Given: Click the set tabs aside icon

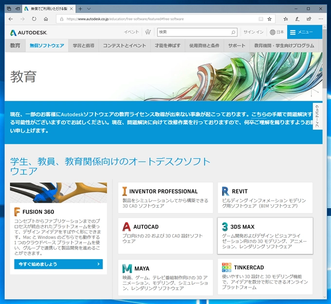Looking at the screenshot, I should [18, 9].
